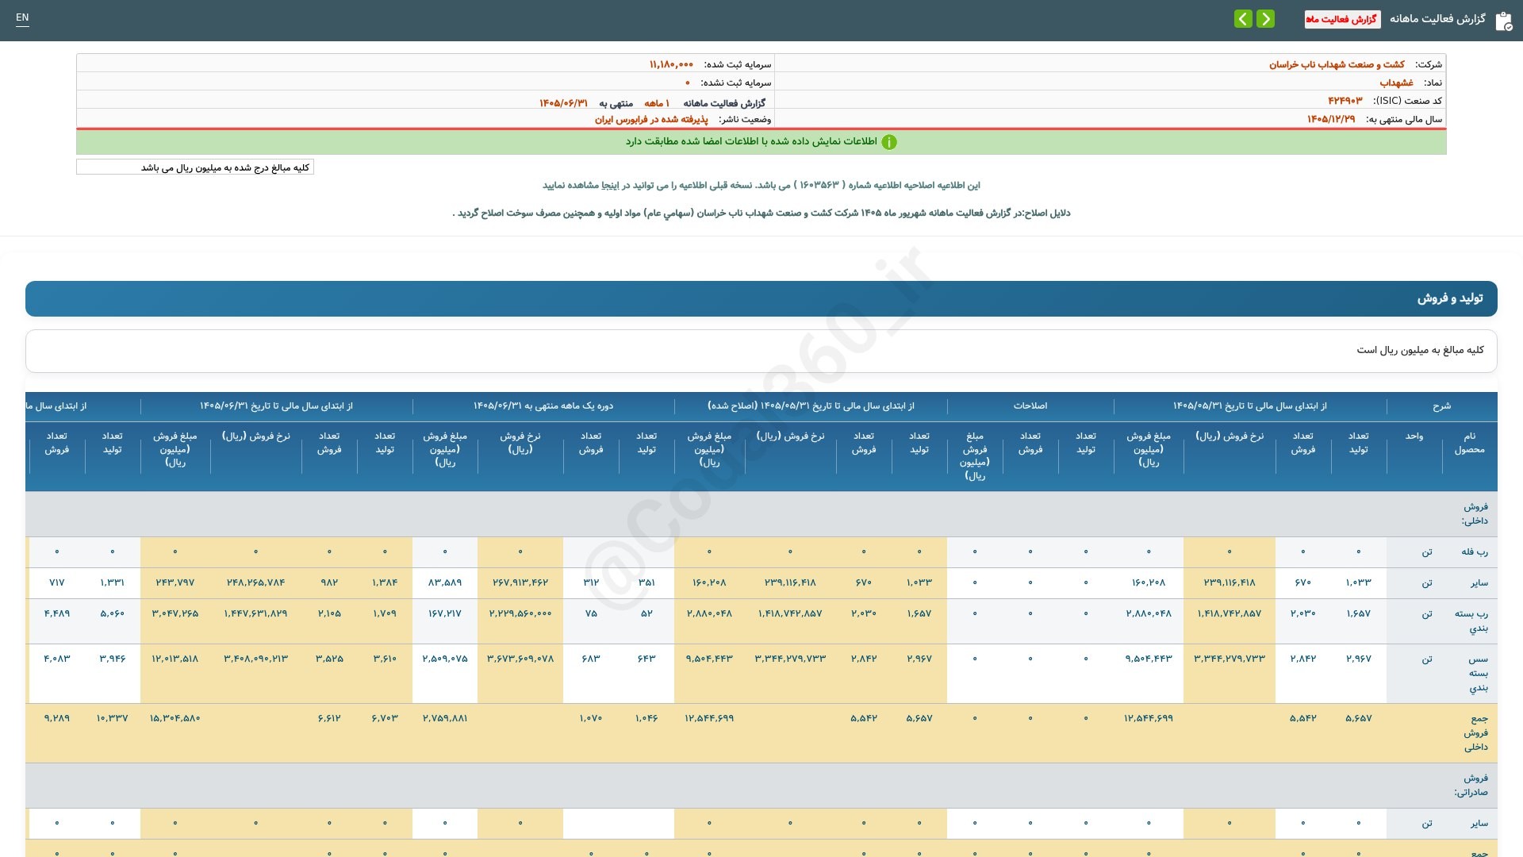Go to previous report with green left arrow
This screenshot has height=857, width=1523.
point(1243,18)
